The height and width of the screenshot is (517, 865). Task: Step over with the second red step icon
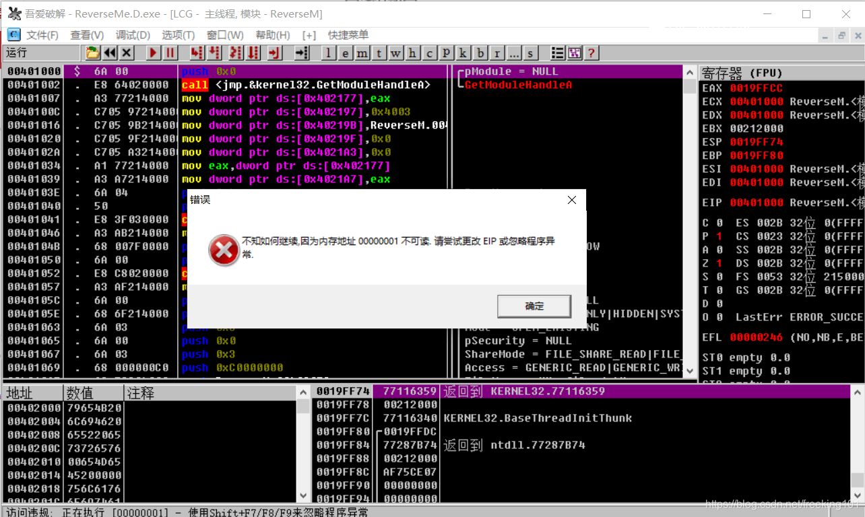point(214,53)
